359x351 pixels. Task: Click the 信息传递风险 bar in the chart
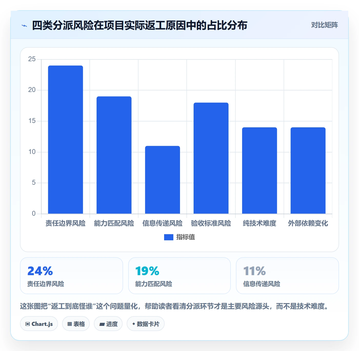[x=163, y=180]
